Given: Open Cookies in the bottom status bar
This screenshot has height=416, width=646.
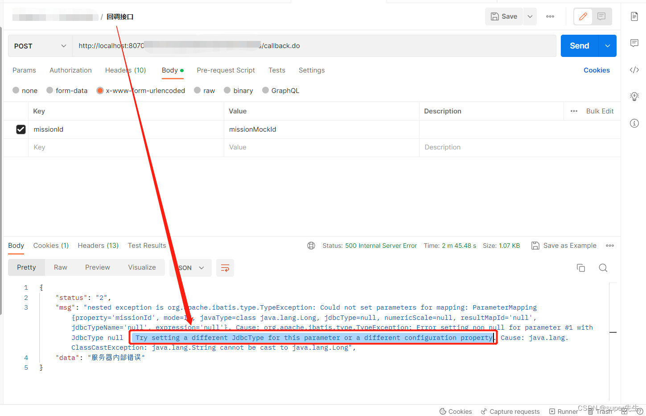Looking at the screenshot, I should click(456, 412).
